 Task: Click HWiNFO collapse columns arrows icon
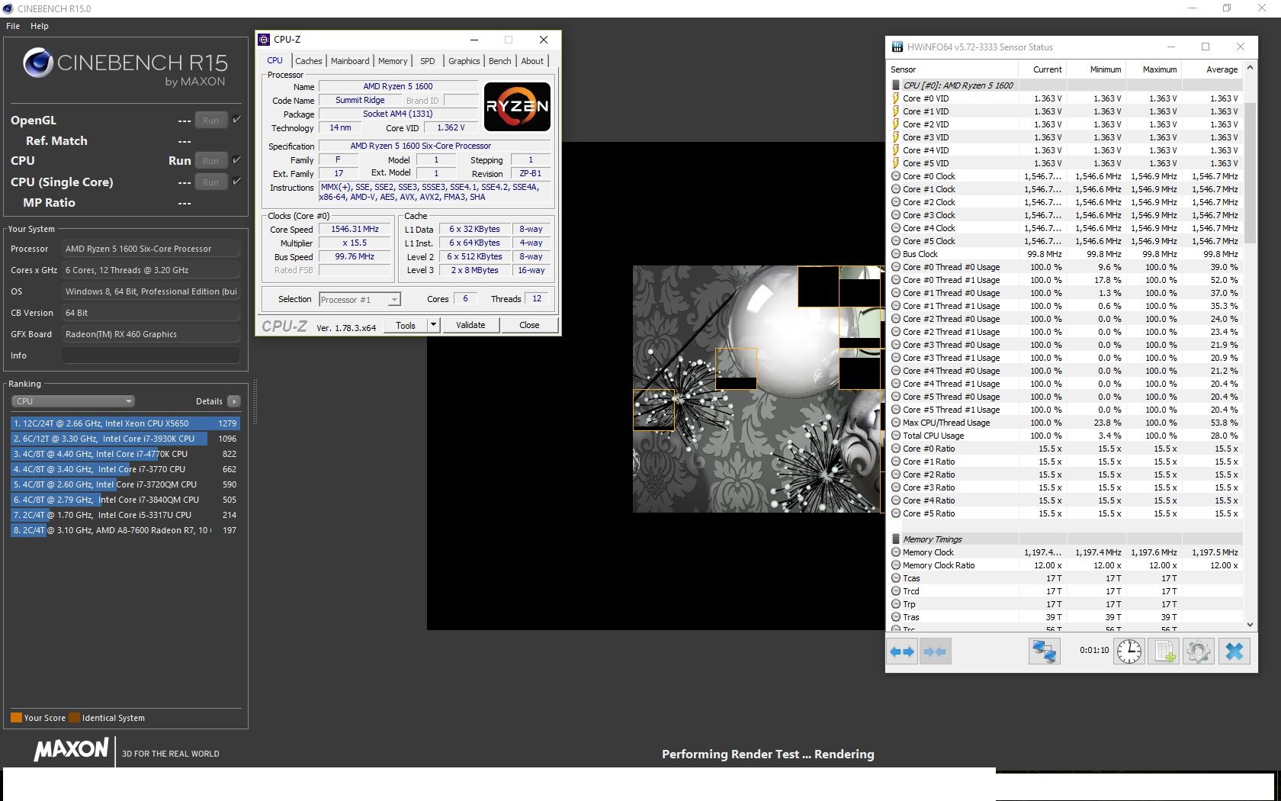(x=935, y=651)
